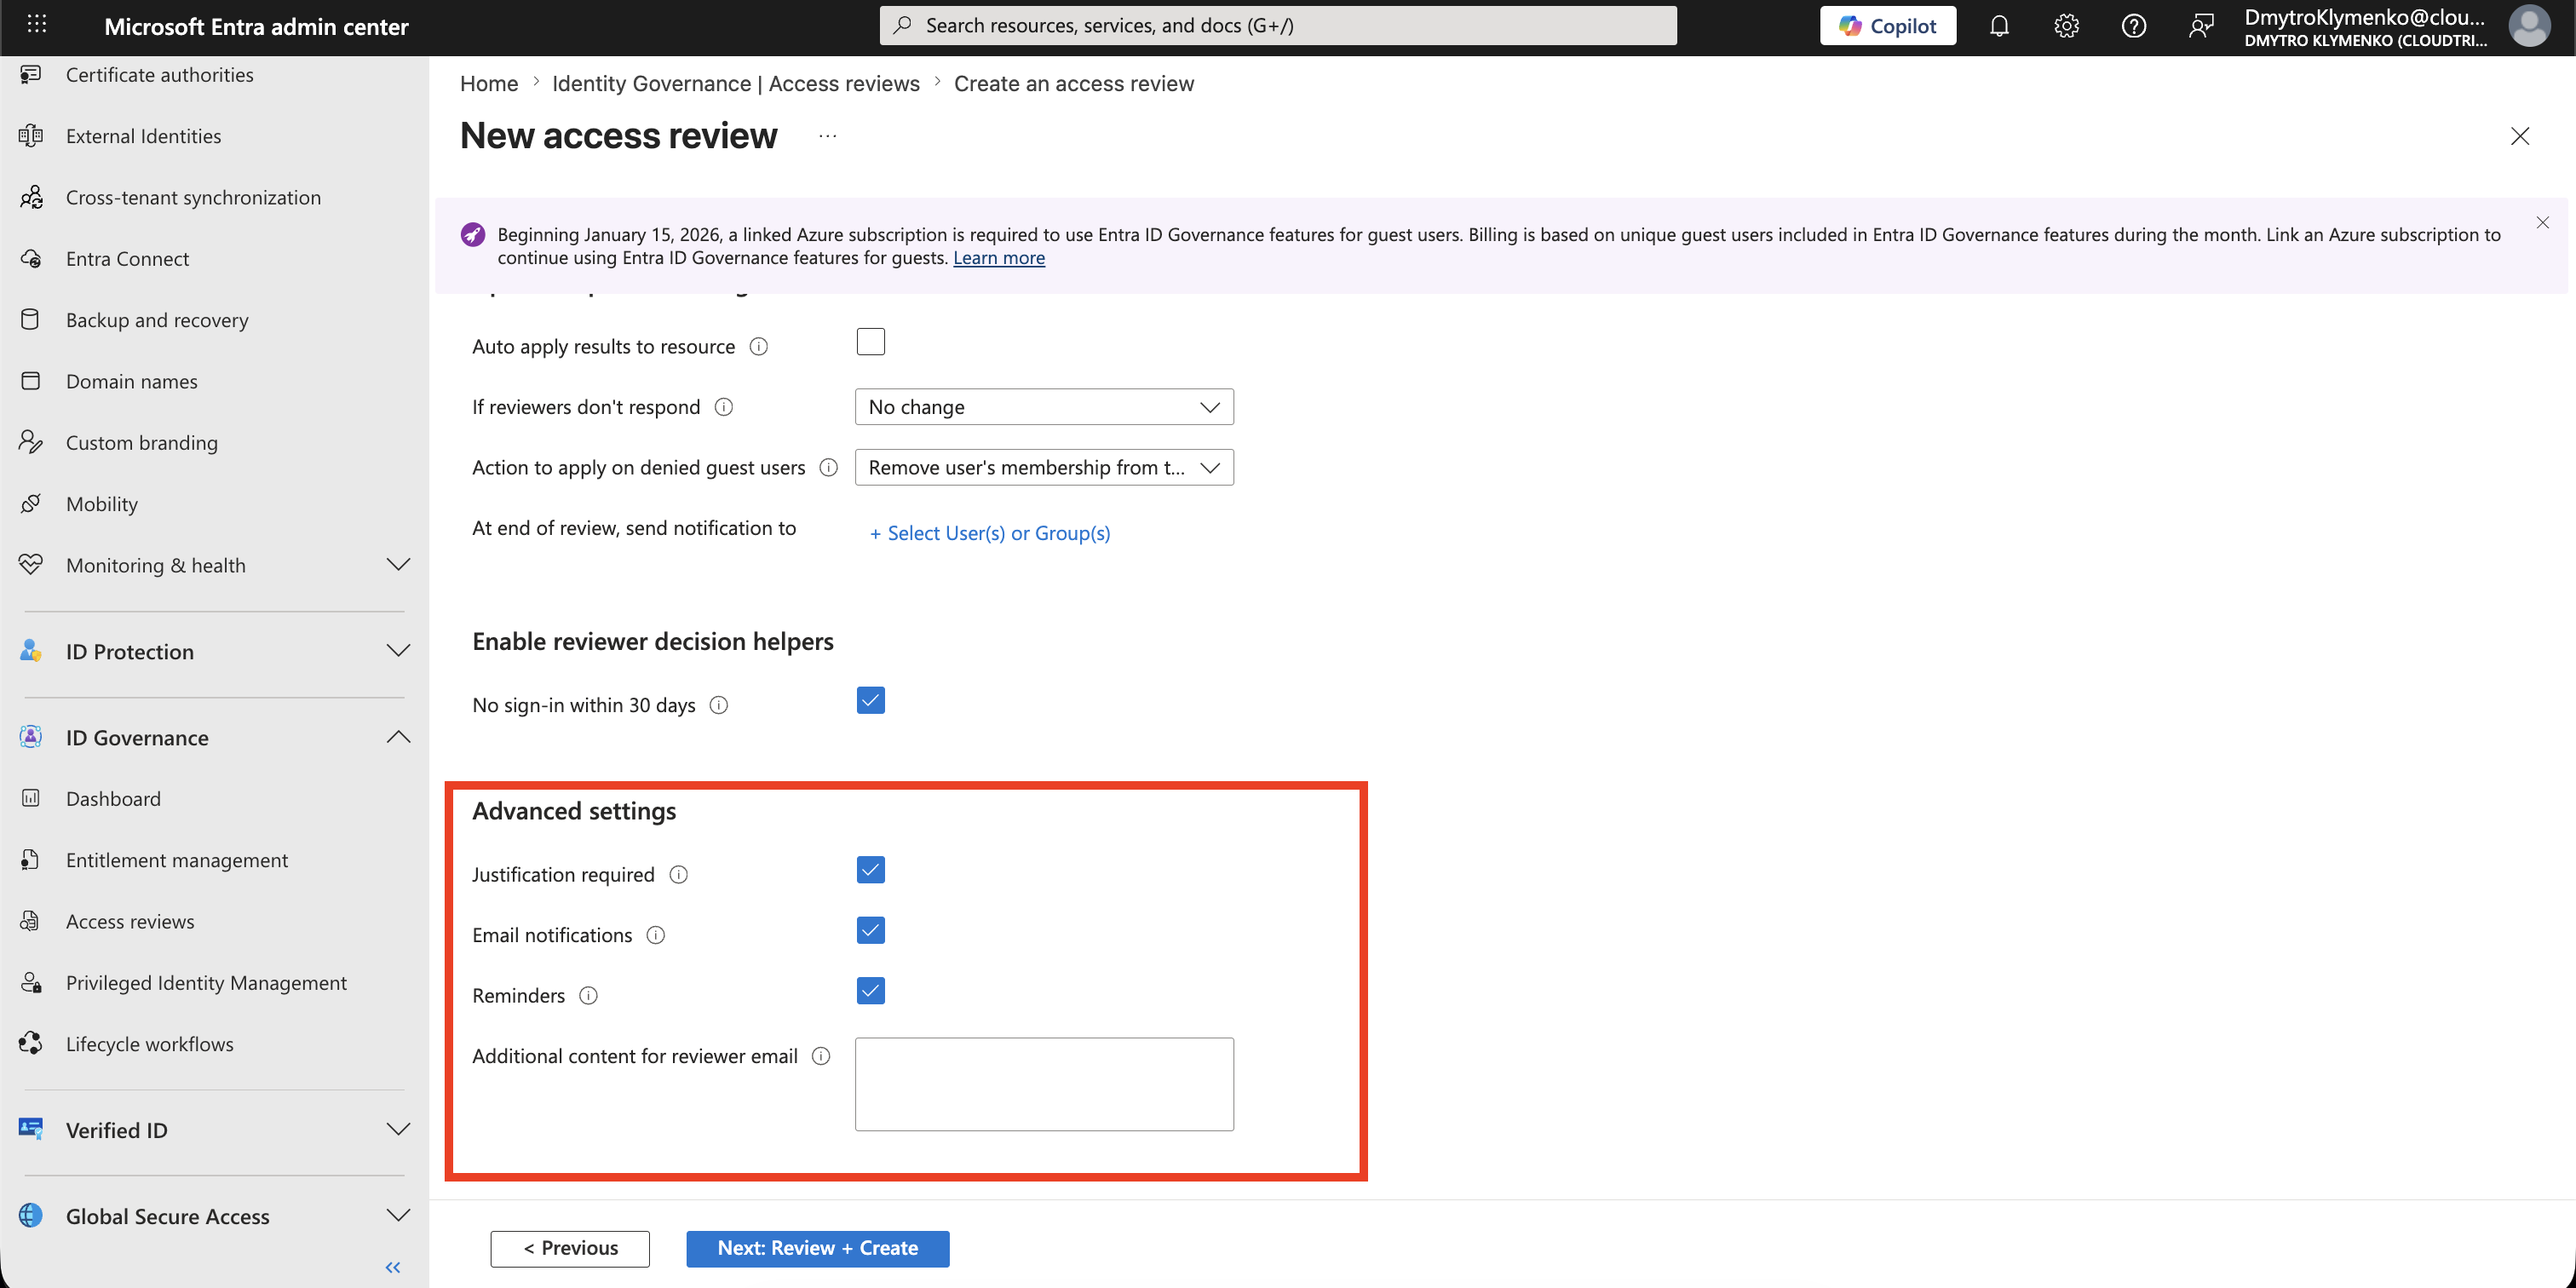The width and height of the screenshot is (2576, 1288).
Task: Click Create an access review breadcrumb
Action: (1074, 83)
